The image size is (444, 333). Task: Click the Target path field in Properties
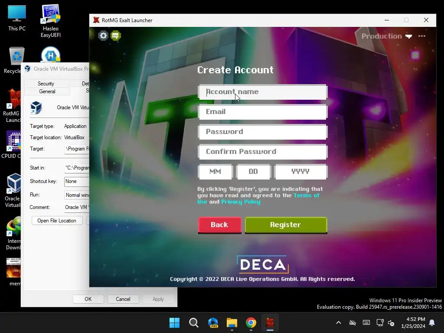coord(77,149)
